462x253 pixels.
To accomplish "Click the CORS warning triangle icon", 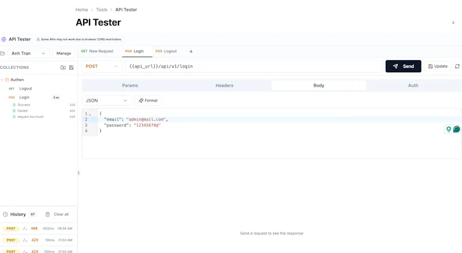I will point(38,39).
